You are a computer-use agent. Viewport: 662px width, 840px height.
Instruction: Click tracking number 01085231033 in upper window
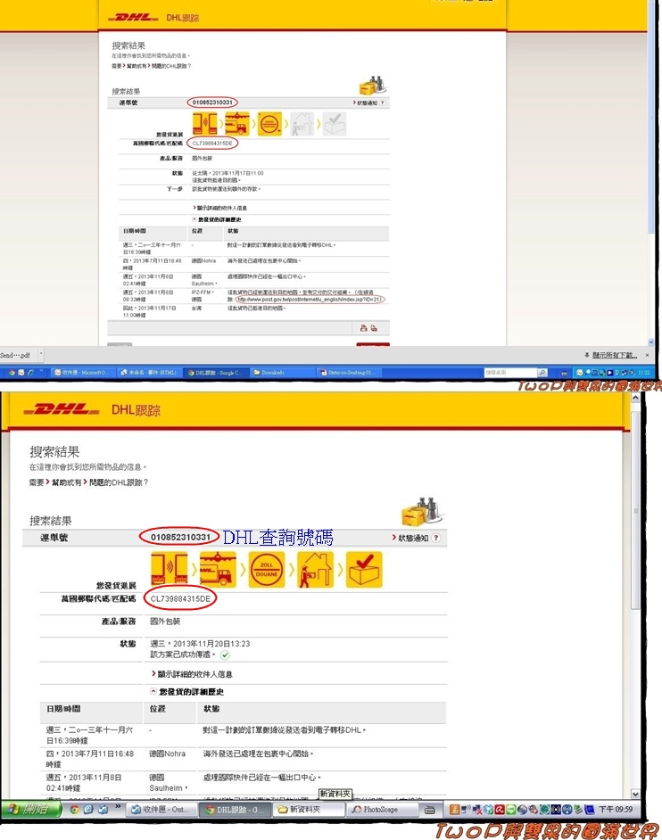pyautogui.click(x=212, y=103)
